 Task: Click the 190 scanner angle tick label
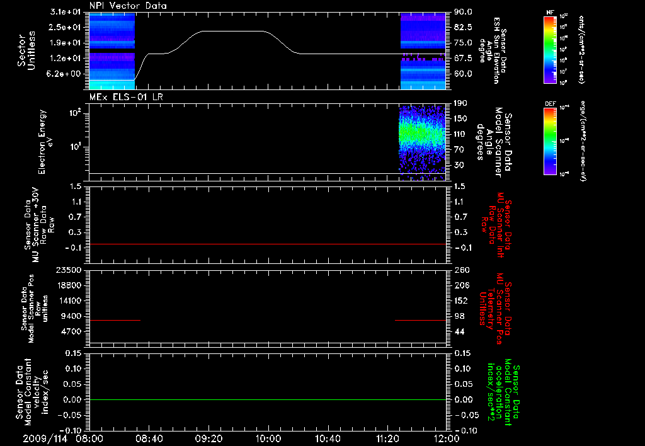click(461, 103)
